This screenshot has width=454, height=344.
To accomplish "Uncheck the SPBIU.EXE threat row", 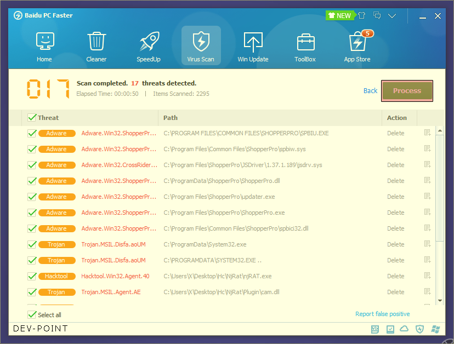I will pos(32,133).
